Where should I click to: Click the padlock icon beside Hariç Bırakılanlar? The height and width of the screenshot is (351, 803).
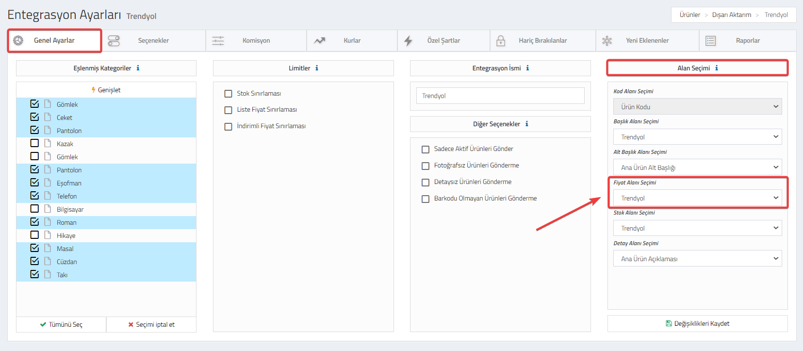(x=501, y=41)
